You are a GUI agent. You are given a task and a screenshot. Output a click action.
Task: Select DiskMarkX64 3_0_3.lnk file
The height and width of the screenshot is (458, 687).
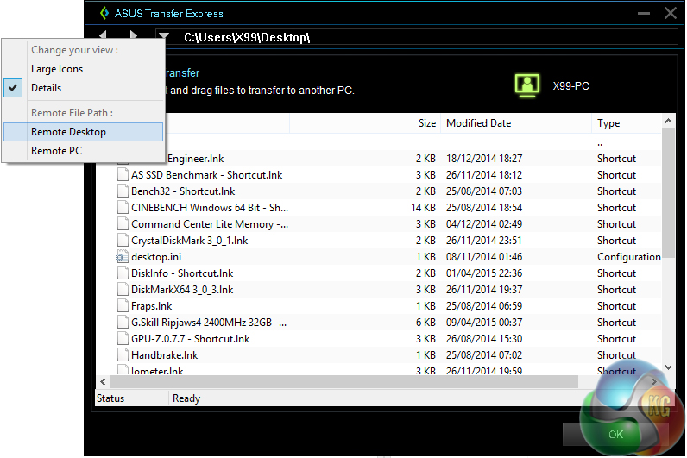pyautogui.click(x=182, y=290)
